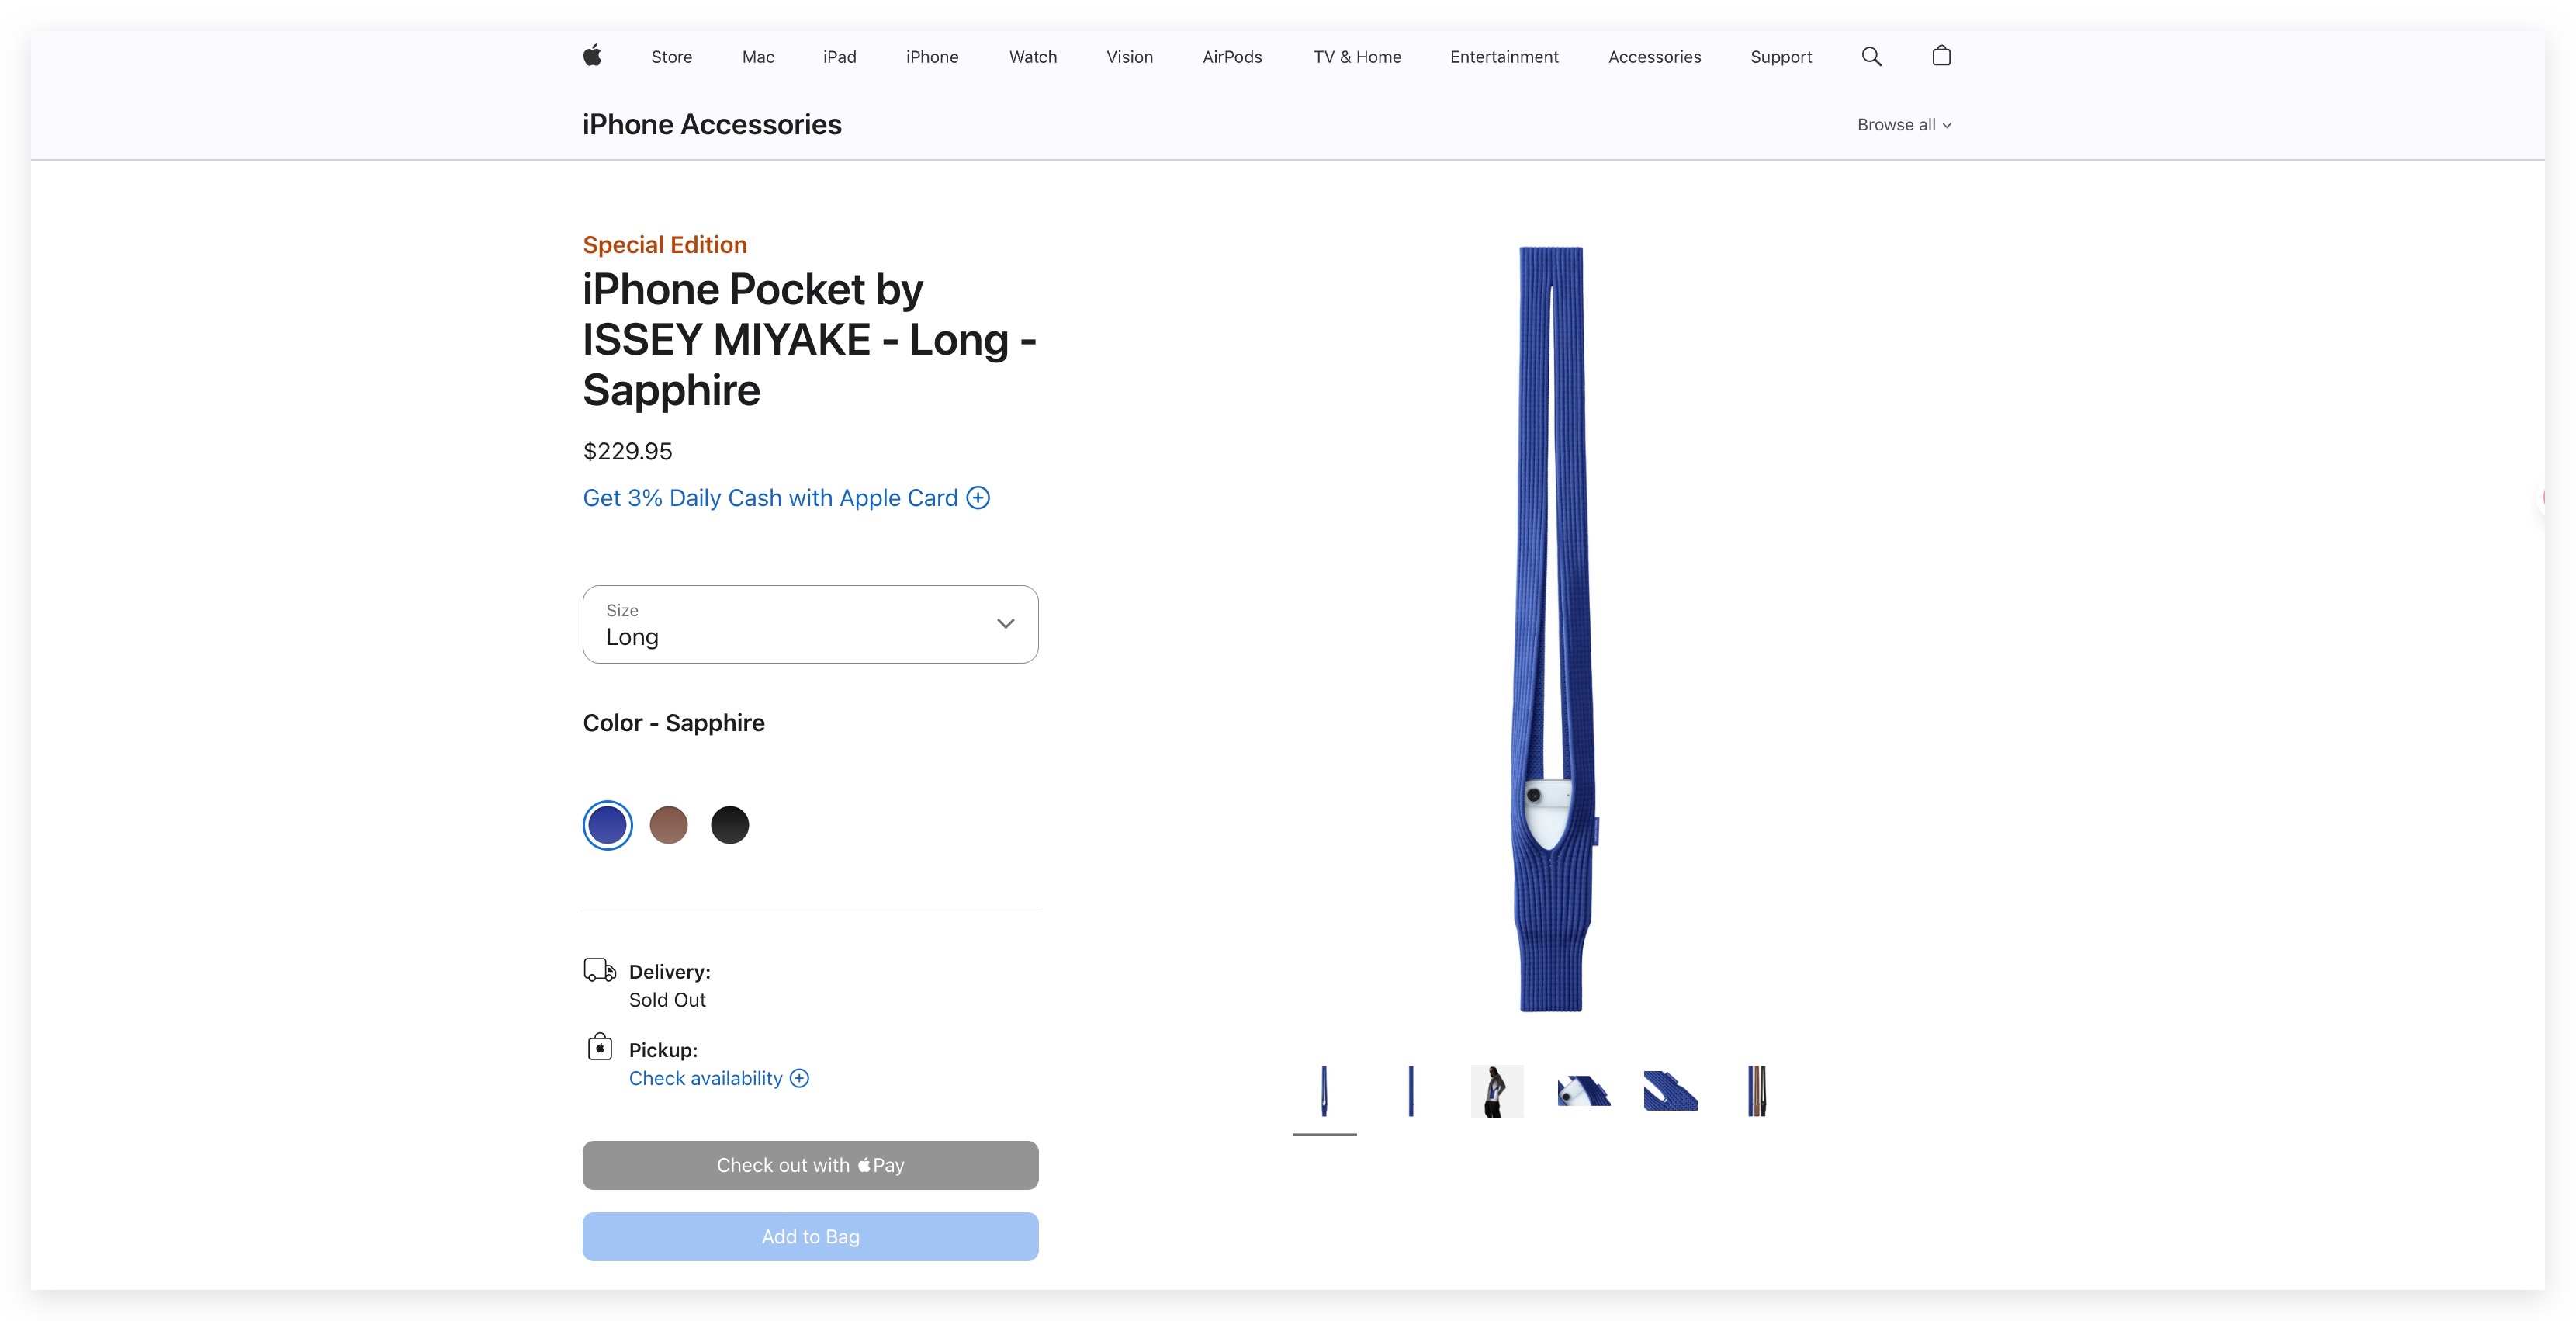2576x1321 pixels.
Task: Click the Add to Bag button
Action: pos(810,1236)
